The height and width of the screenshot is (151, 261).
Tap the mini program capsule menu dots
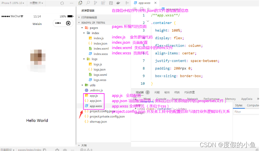58,23
